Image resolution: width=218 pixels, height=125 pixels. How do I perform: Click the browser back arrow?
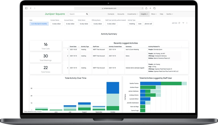click(31, 9)
